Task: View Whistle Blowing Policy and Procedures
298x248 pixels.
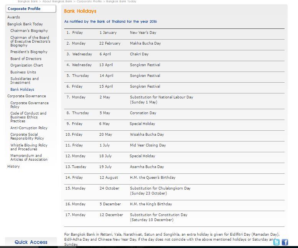Action: point(29,147)
